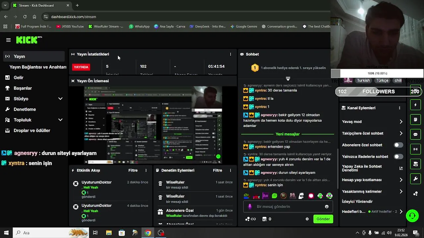
Task: Click the shop icon below chat
Action: click(264, 219)
